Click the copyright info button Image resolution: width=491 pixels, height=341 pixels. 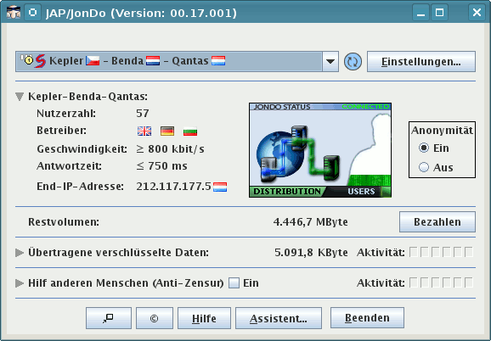[x=155, y=318]
